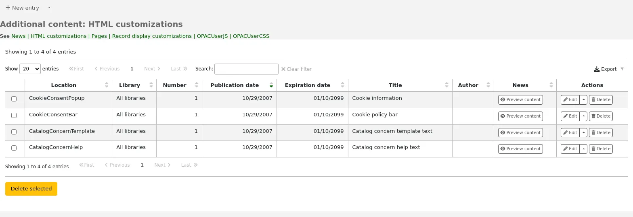Expand Edit options caret for CookieConsentBar

tap(583, 116)
